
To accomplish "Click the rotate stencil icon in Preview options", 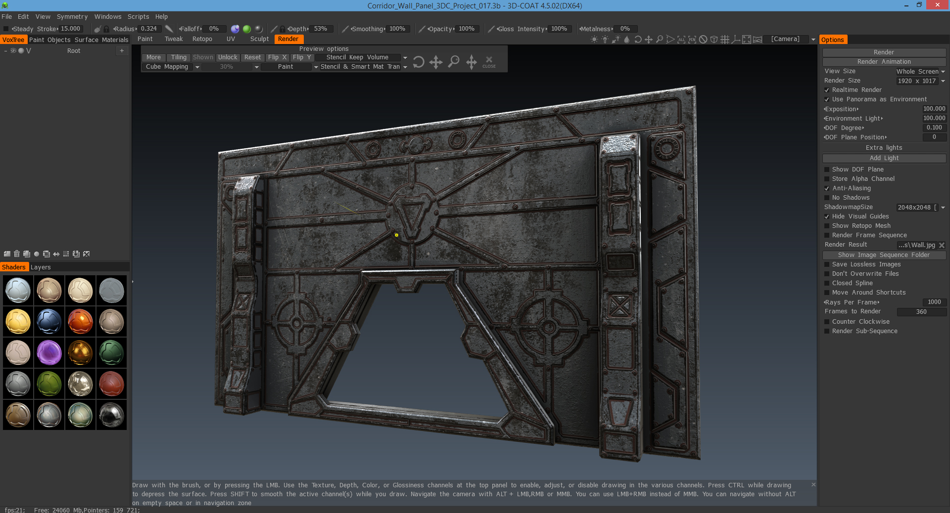I will point(419,62).
